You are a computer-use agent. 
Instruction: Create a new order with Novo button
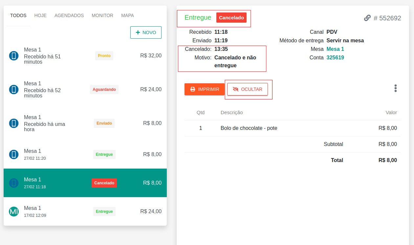point(146,32)
